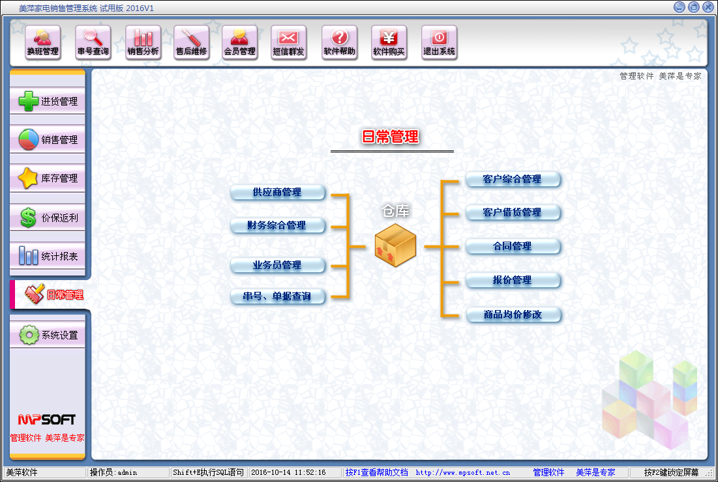Screen dimensions: 718x482
Task: Click the 供应商管理 button
Action: tap(278, 192)
